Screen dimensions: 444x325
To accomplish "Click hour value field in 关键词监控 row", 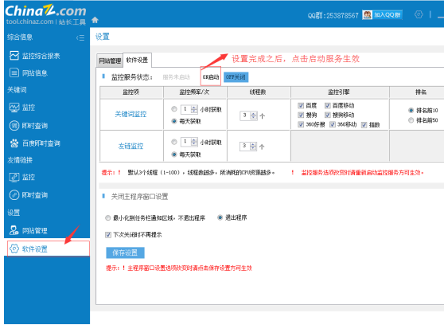I will [x=186, y=109].
